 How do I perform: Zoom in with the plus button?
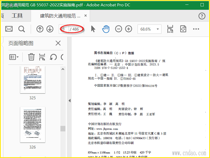point(129,29)
